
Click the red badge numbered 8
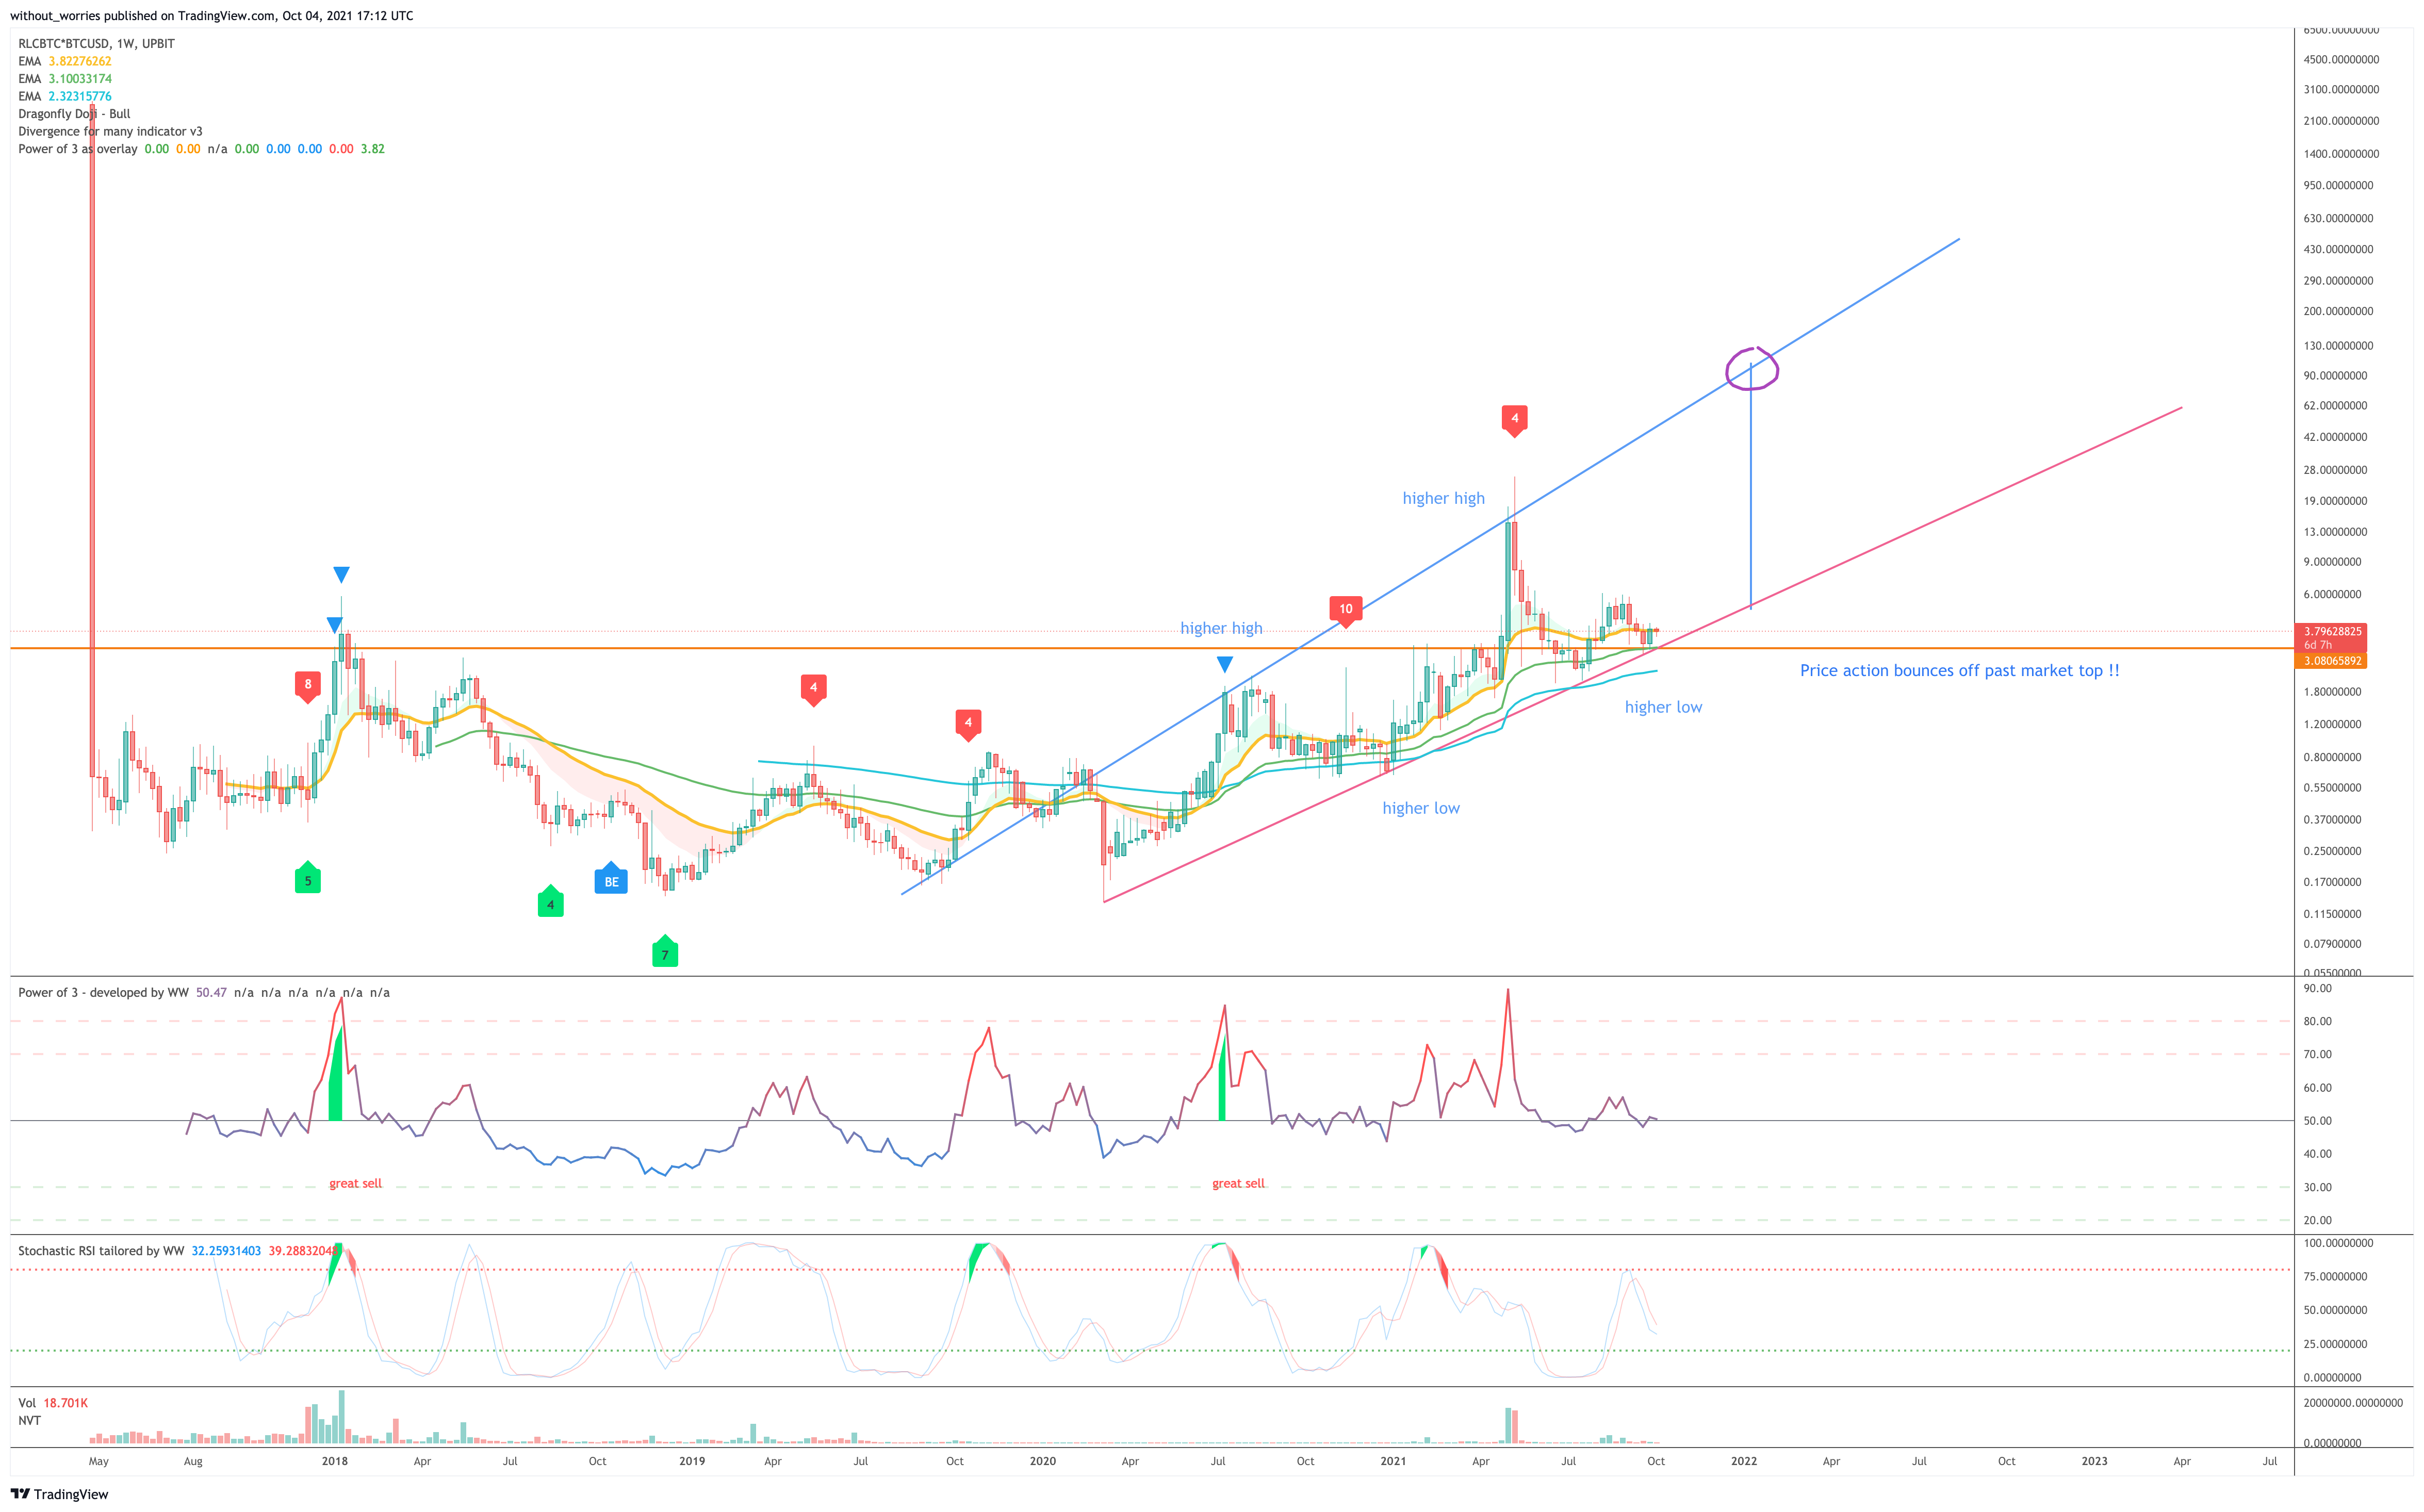(x=308, y=687)
